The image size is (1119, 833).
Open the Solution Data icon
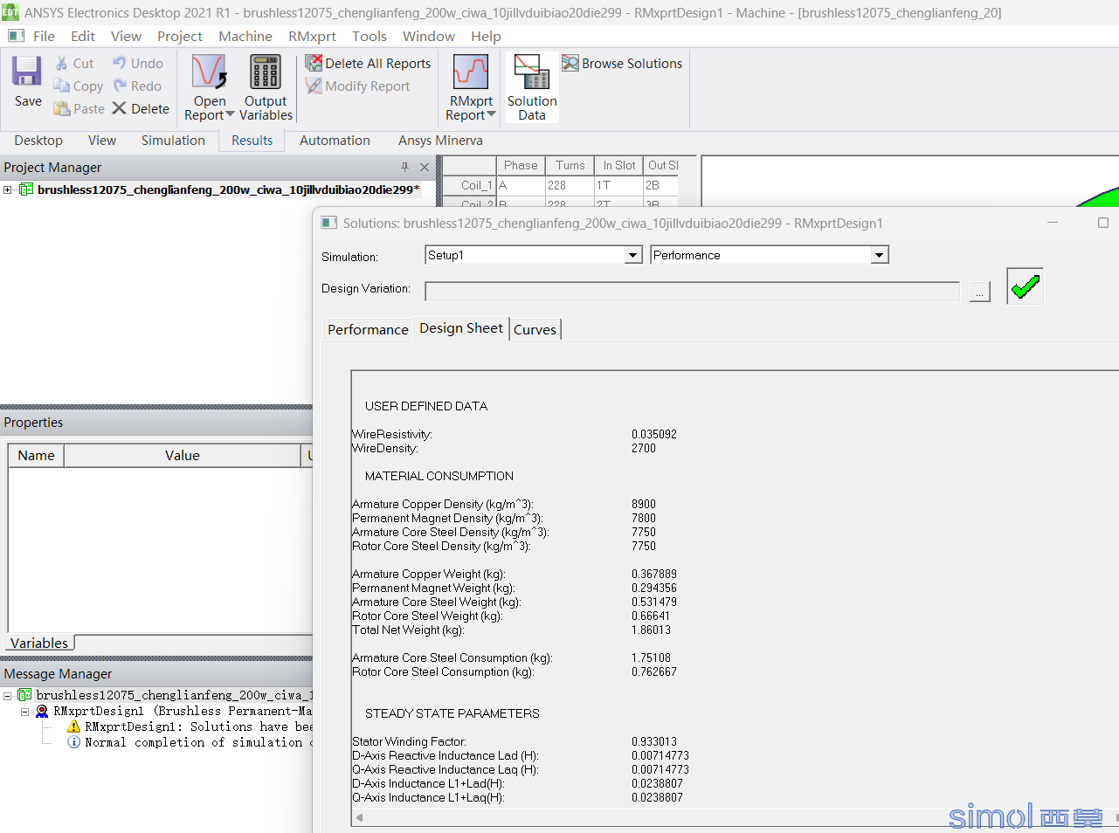click(532, 72)
